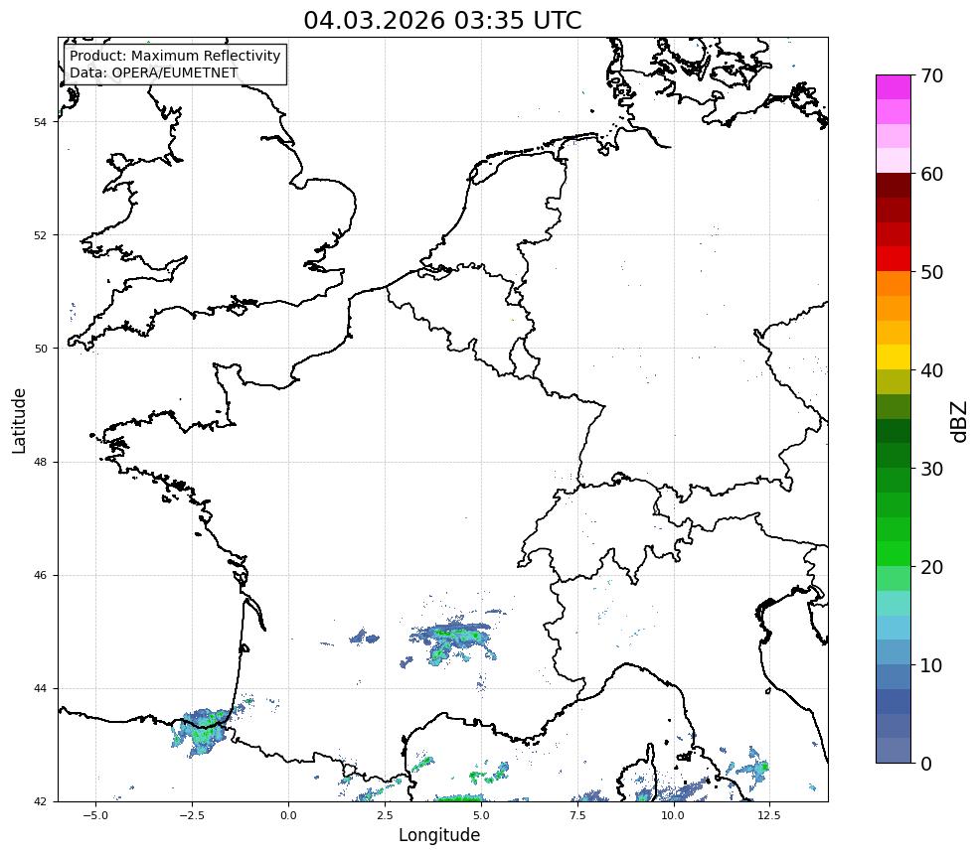
Task: Click the colorbar tick label 60
Action: point(931,174)
